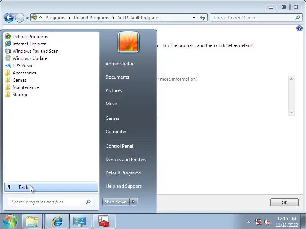Screen dimensions: 306x229
Task: Click the refresh button beside address bar
Action: (x=203, y=18)
